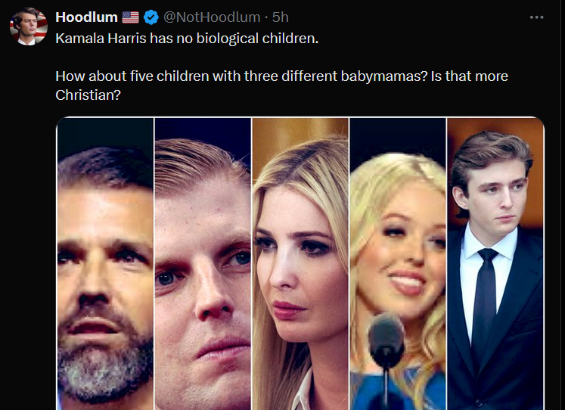Screen dimensions: 565x410
Task: Click the US flag emoji beside Hoodlum
Action: point(130,17)
